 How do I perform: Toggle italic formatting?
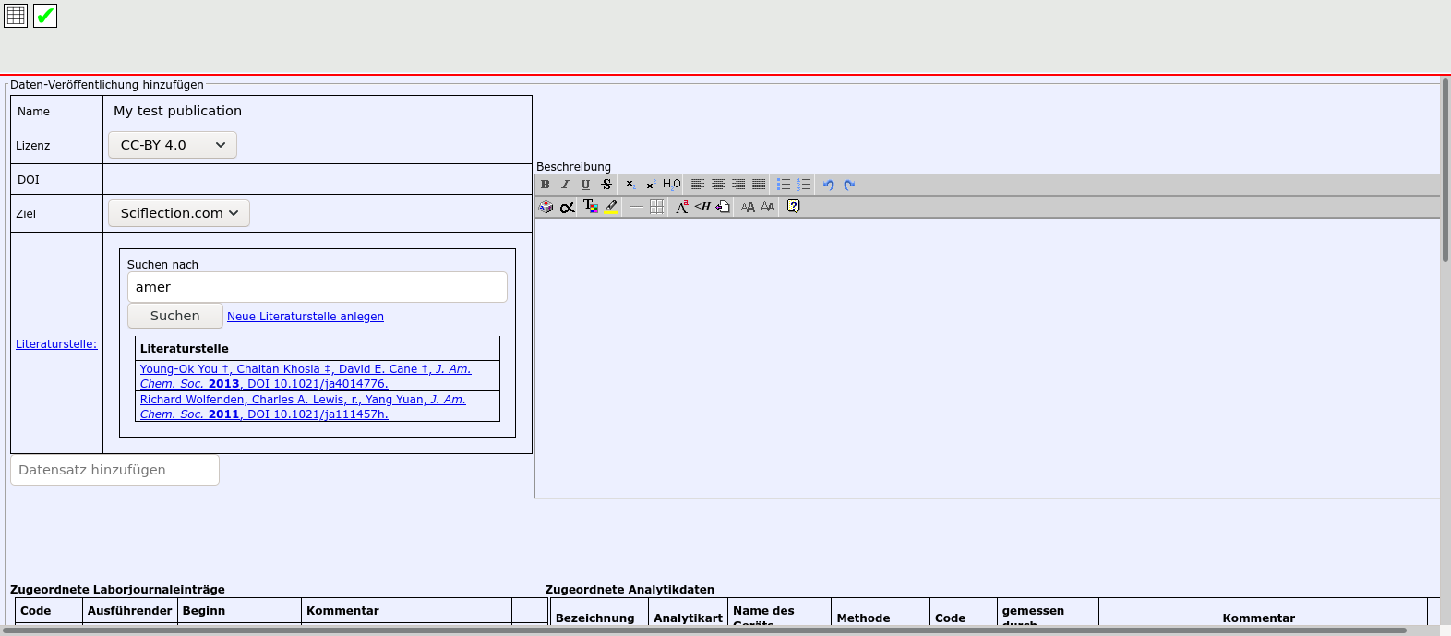[565, 185]
